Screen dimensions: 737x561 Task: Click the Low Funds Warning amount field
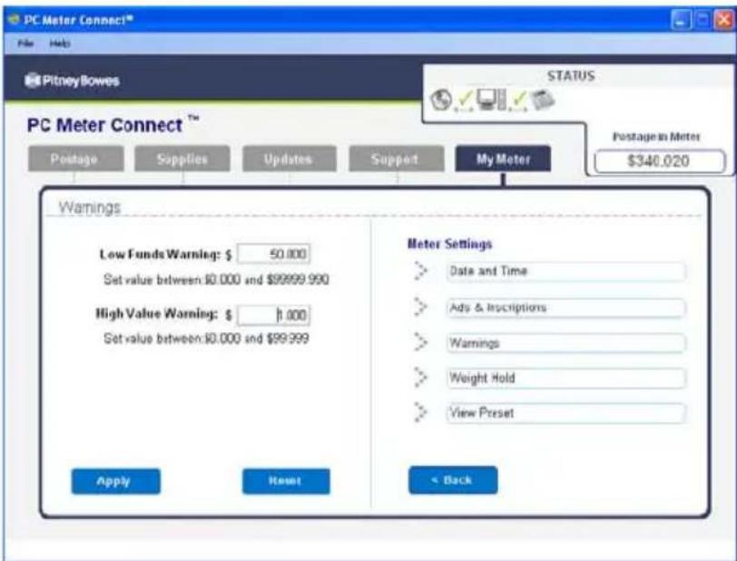click(273, 254)
